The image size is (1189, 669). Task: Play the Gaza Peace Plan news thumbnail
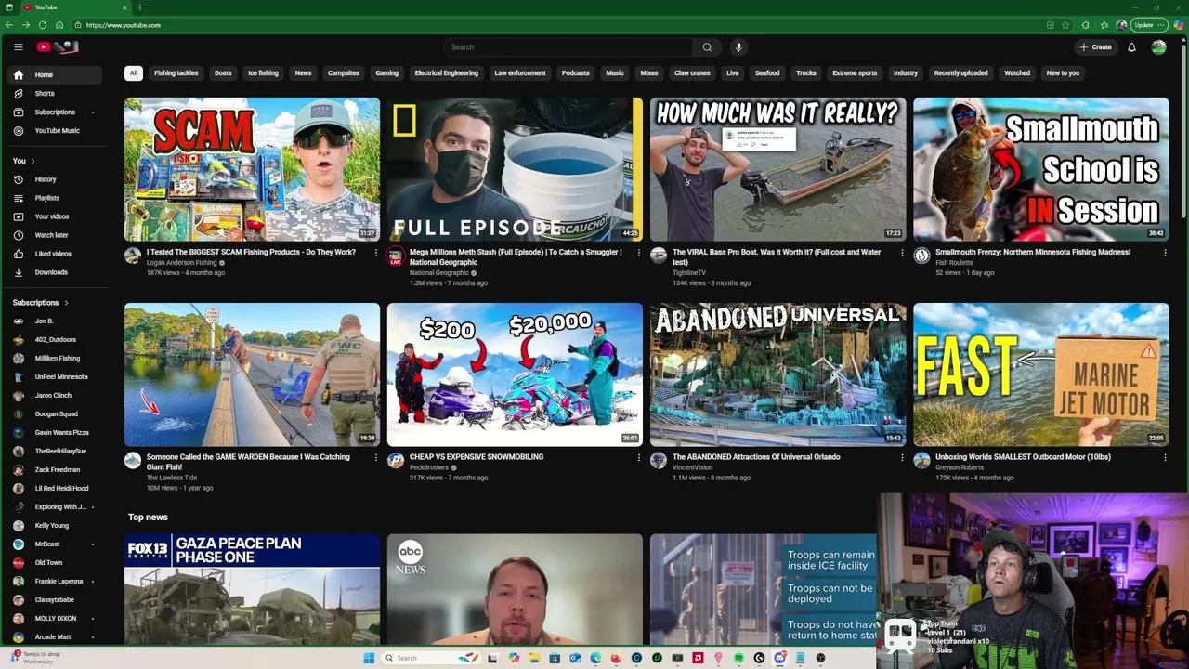tap(252, 589)
